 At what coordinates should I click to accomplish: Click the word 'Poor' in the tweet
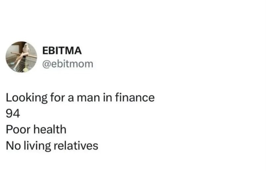19,130
